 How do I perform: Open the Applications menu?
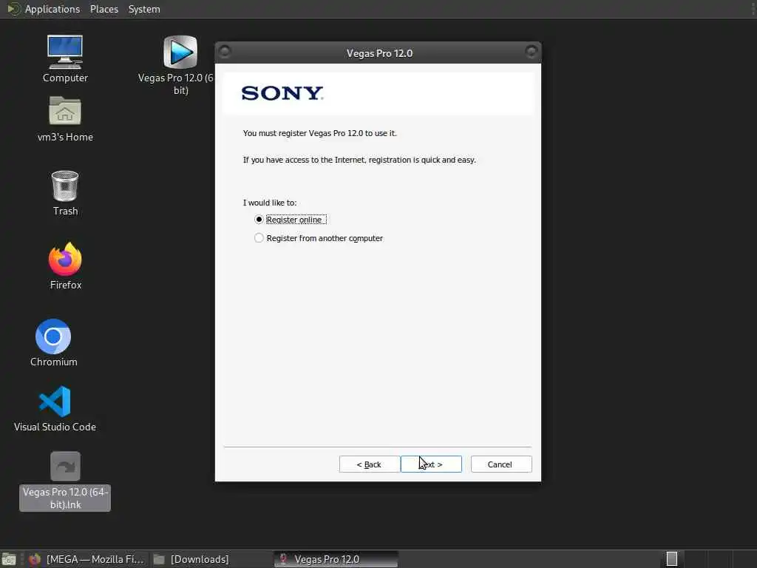(44, 9)
